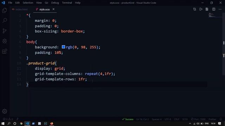The width and height of the screenshot is (225, 126).
Task: Open the View menu
Action: pos(39,3)
